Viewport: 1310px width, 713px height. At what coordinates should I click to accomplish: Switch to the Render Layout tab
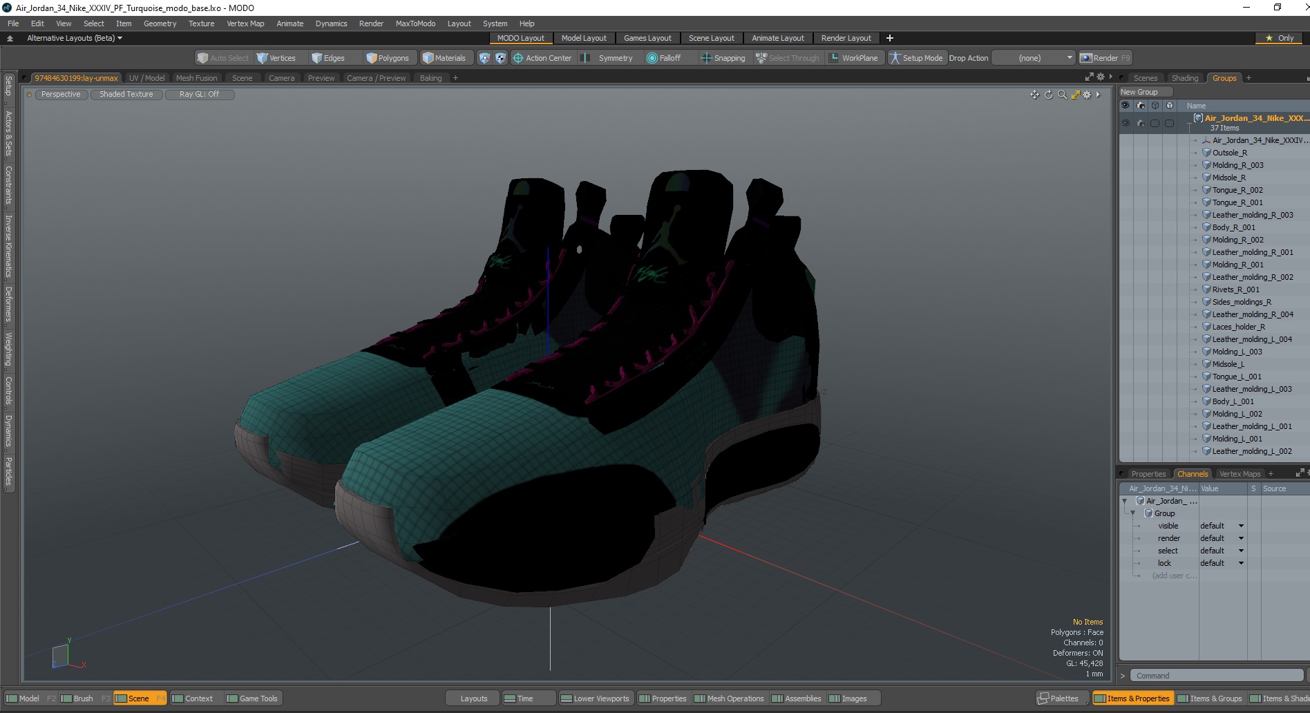(x=846, y=38)
